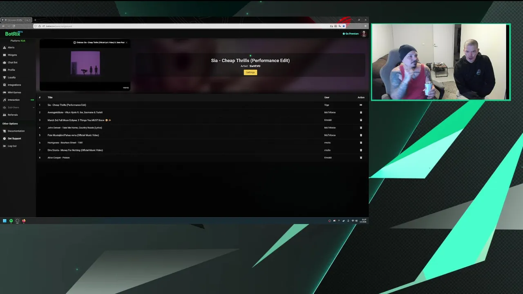Open the Alerts sidebar section
This screenshot has height=294, width=523.
(11, 47)
